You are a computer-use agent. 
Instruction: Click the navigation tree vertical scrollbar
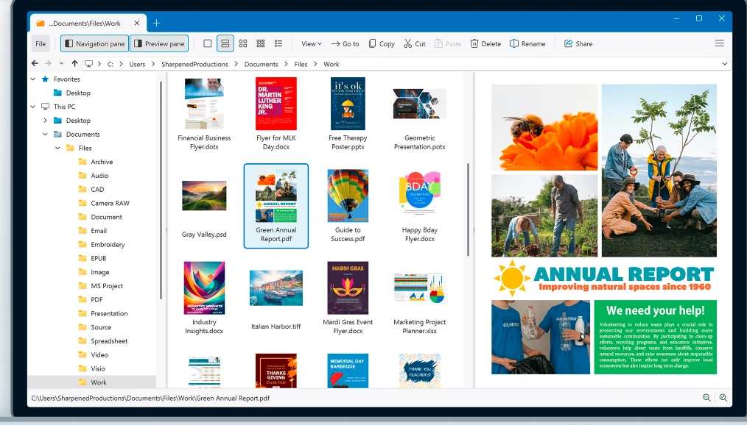click(x=161, y=190)
